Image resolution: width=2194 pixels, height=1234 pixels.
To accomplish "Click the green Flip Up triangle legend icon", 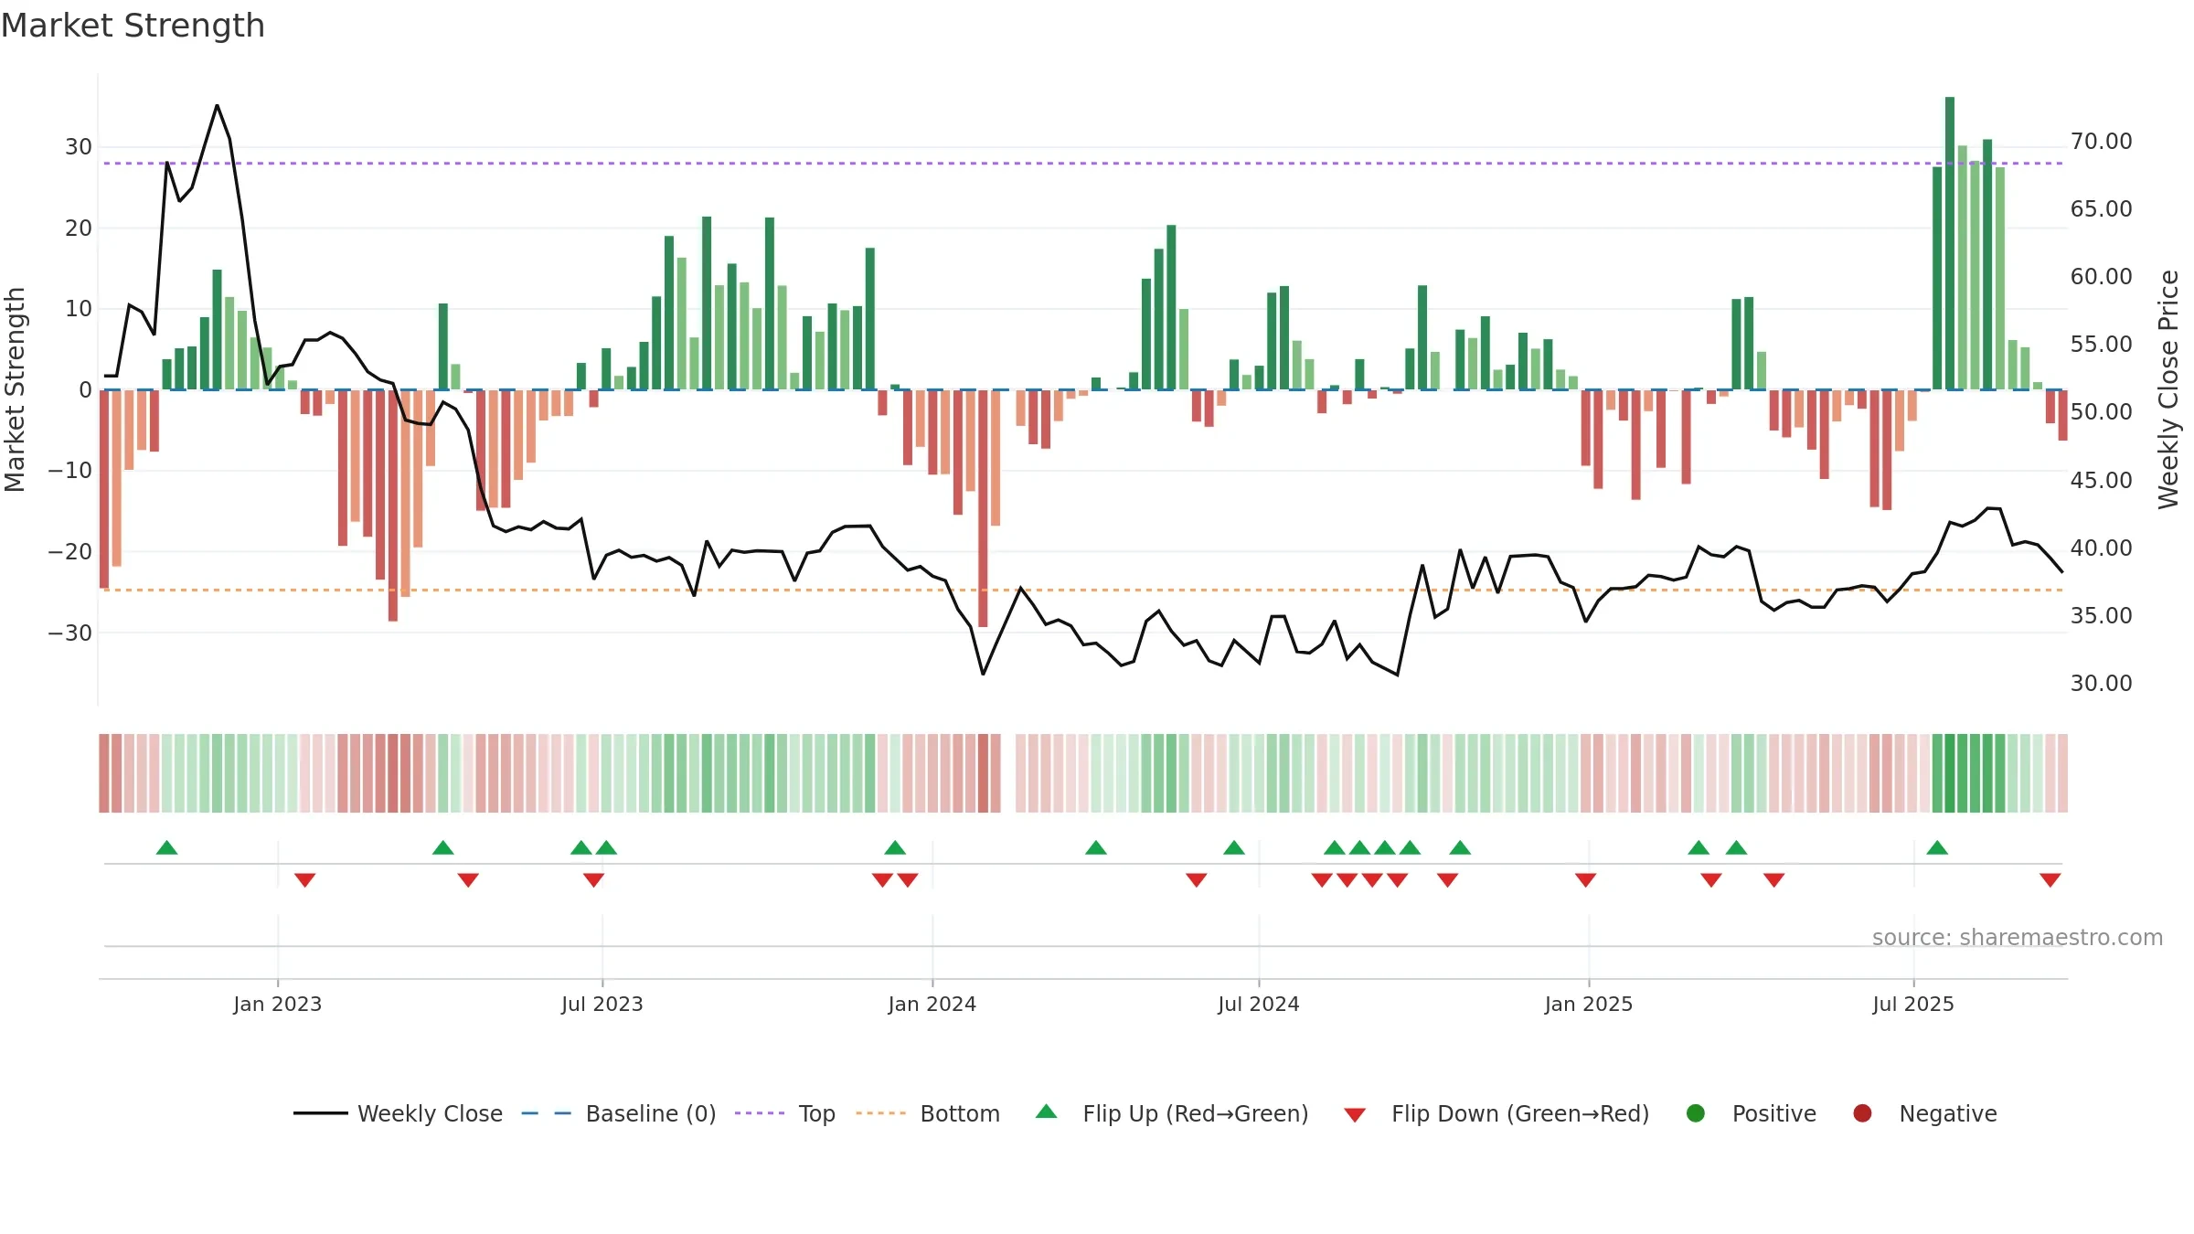I will [1047, 1112].
